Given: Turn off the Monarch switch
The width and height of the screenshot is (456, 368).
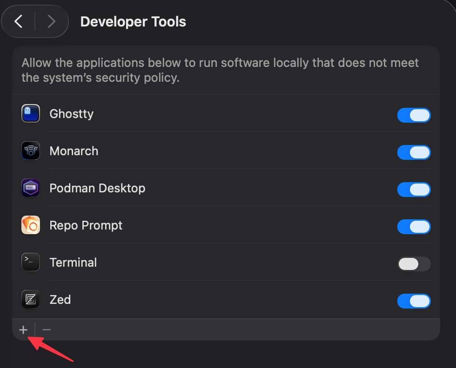Looking at the screenshot, I should [x=414, y=152].
